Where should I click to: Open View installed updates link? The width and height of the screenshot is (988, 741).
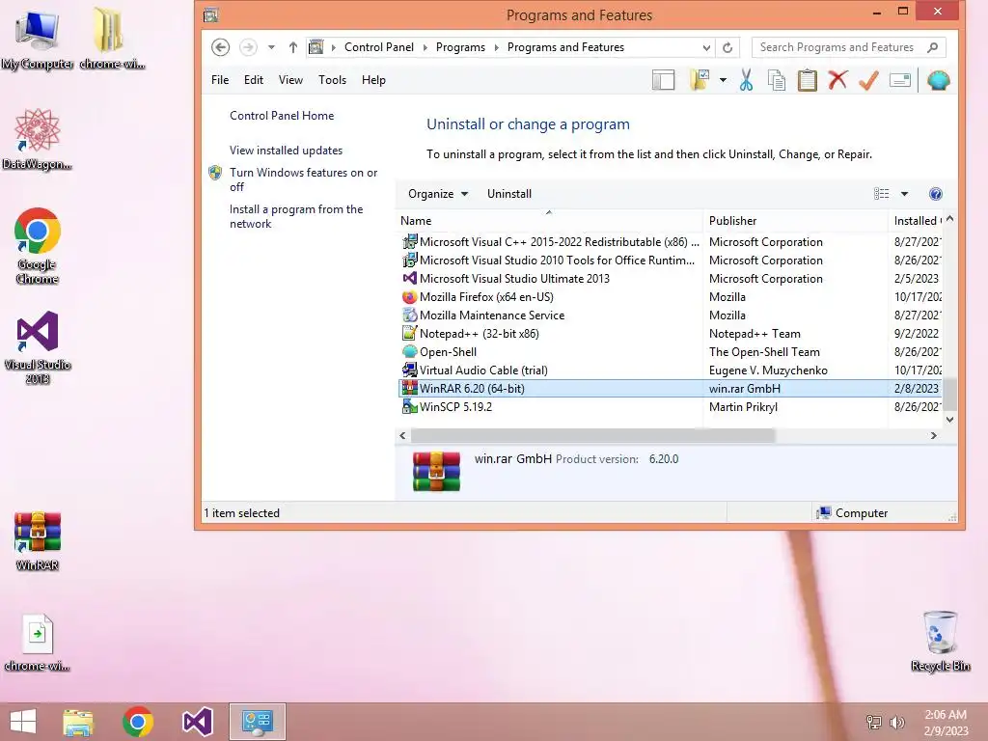point(286,150)
